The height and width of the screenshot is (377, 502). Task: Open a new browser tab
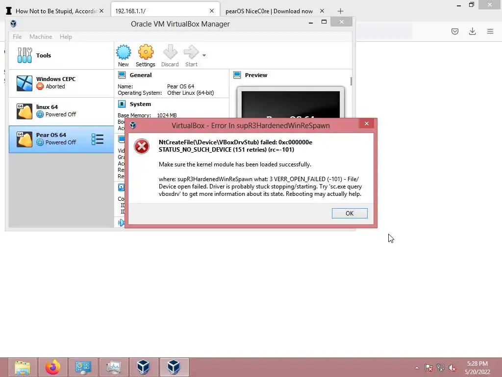(x=340, y=11)
